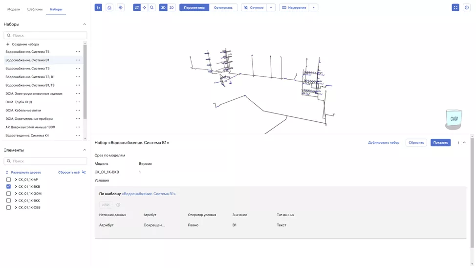
Task: Uncheck the СК_01_1К-ВКВ model checkbox
Action: pos(8,187)
